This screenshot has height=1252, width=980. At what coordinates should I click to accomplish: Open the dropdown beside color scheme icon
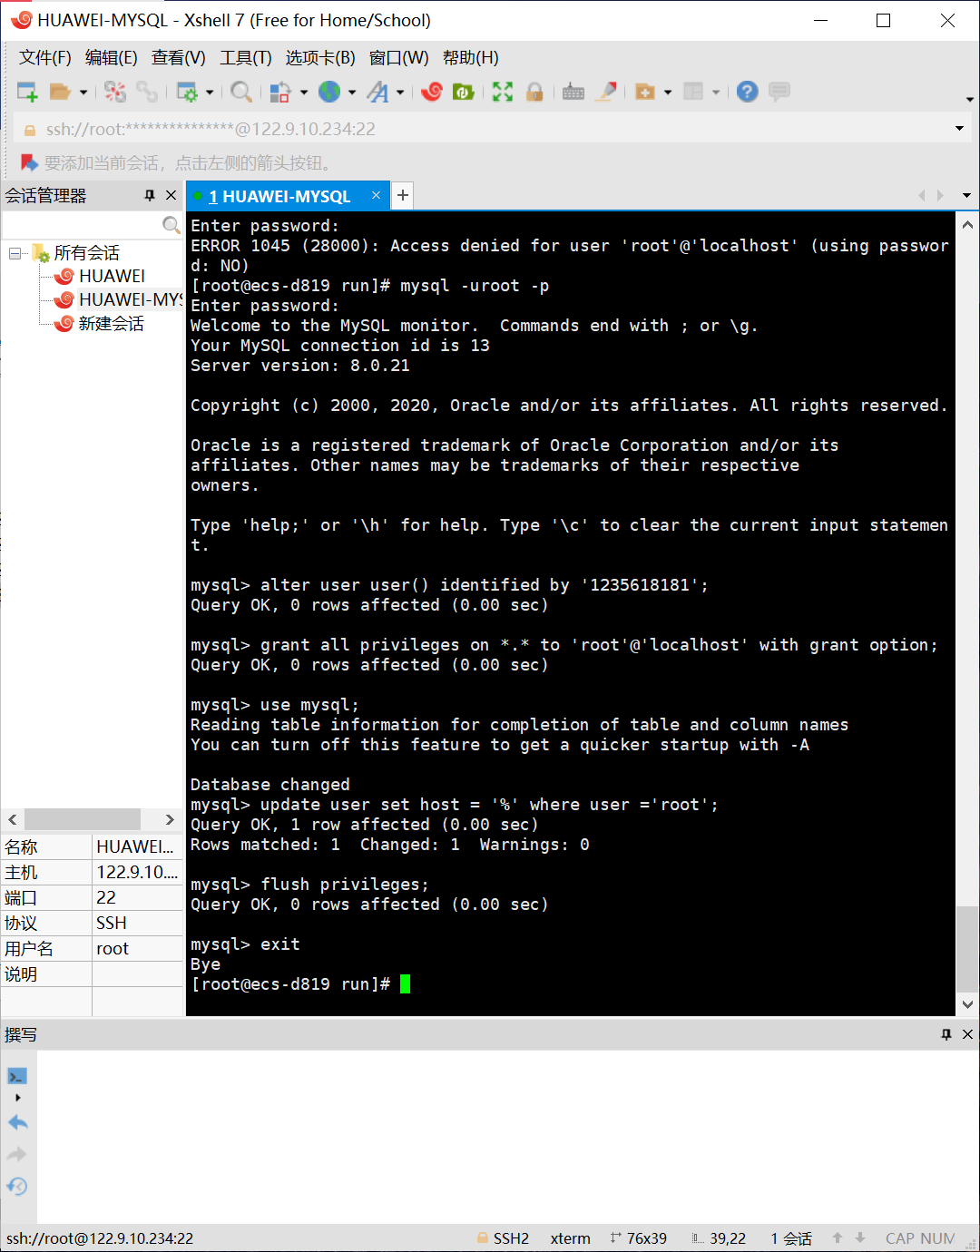(x=304, y=93)
